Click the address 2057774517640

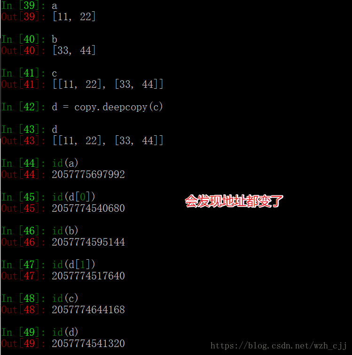pos(88,276)
